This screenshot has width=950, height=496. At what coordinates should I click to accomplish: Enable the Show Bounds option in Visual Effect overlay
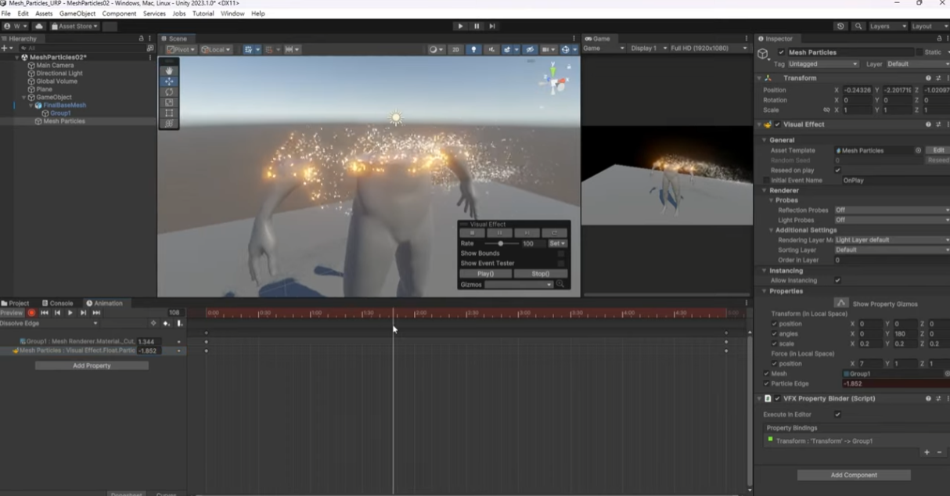[561, 253]
